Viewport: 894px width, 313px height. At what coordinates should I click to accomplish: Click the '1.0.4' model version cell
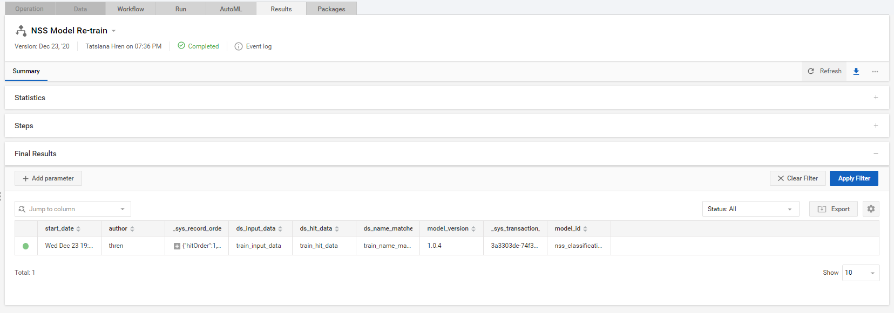click(451, 246)
